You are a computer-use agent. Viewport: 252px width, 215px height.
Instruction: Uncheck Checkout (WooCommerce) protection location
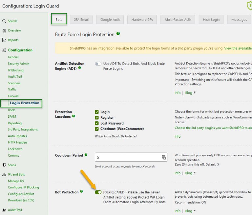click(x=96, y=129)
